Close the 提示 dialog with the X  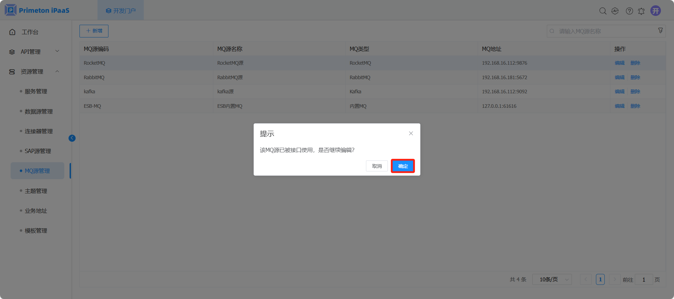point(411,133)
